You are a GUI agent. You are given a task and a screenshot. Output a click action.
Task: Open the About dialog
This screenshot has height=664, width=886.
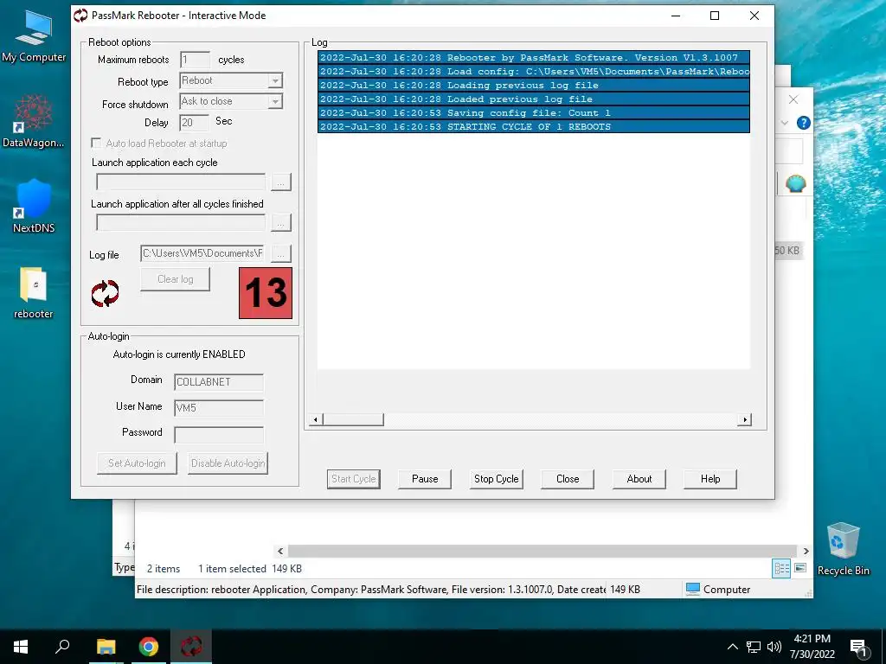(x=639, y=479)
